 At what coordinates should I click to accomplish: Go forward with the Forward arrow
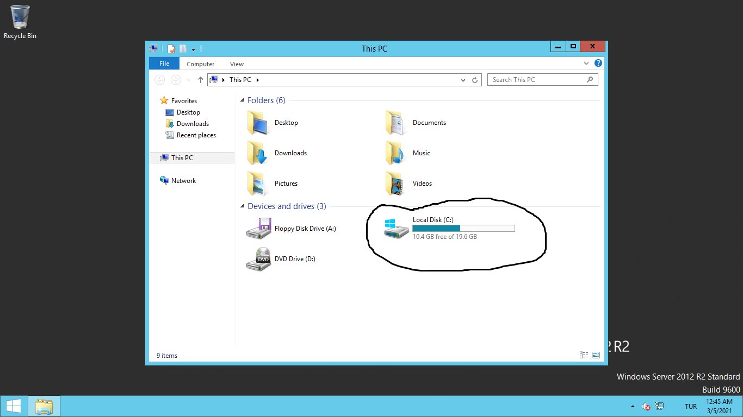point(176,80)
